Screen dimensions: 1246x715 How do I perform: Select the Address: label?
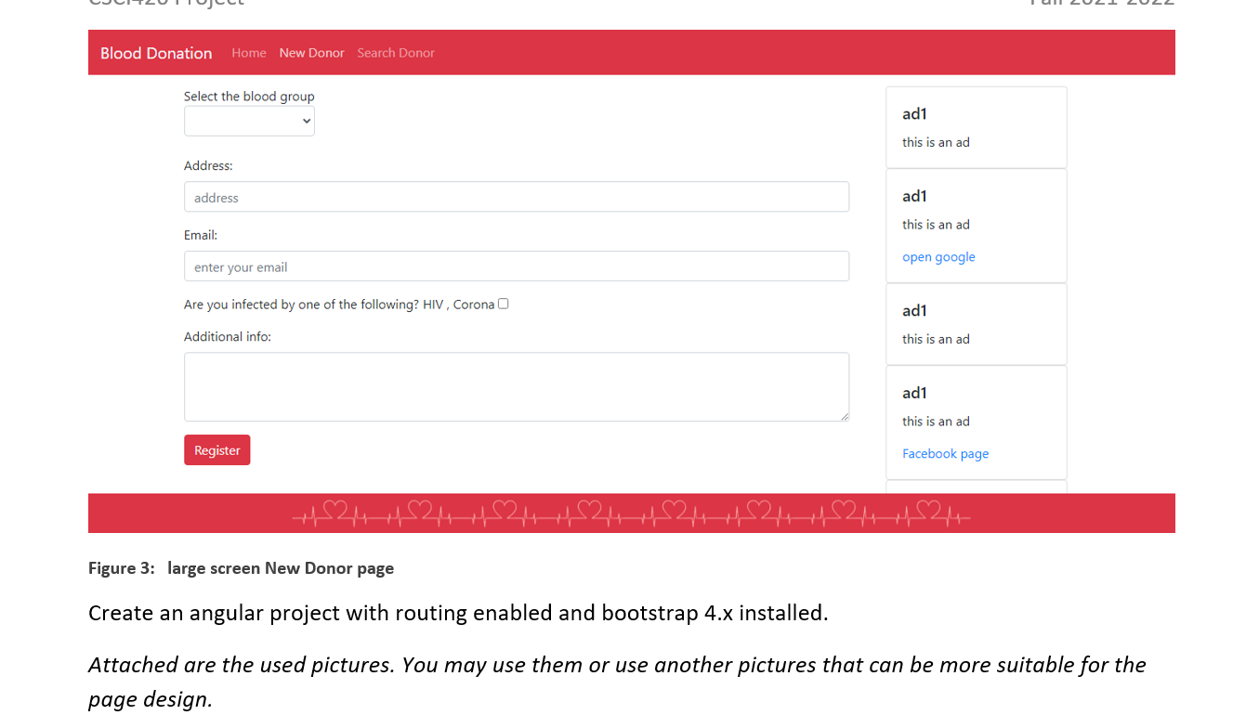point(208,166)
